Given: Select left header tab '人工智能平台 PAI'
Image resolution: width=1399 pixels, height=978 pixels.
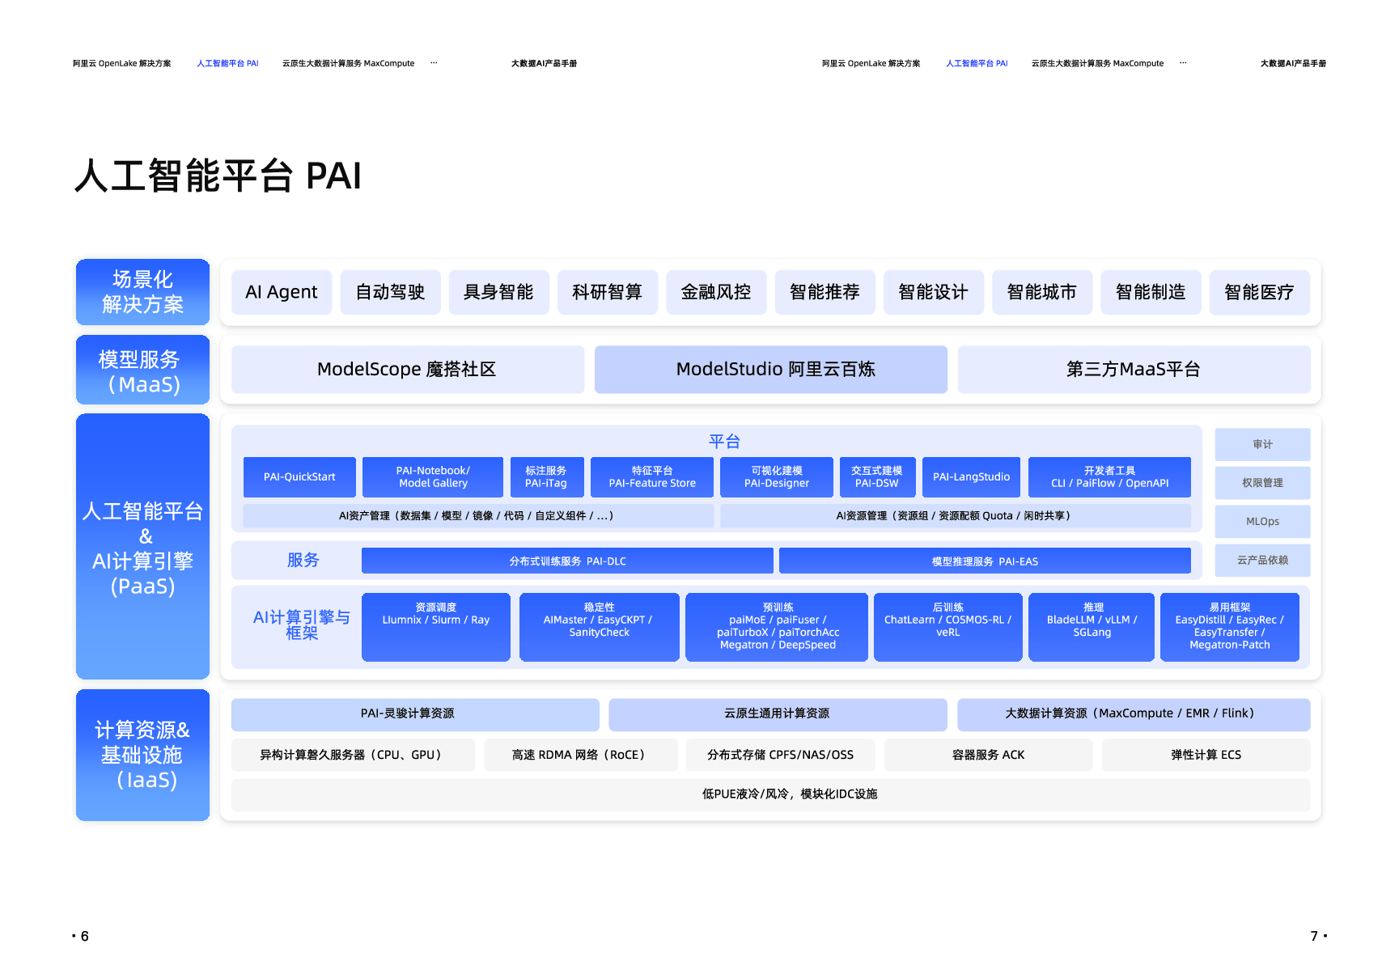Looking at the screenshot, I should point(227,63).
